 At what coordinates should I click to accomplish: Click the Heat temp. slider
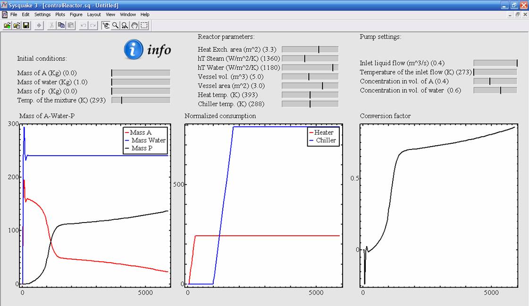click(x=310, y=95)
